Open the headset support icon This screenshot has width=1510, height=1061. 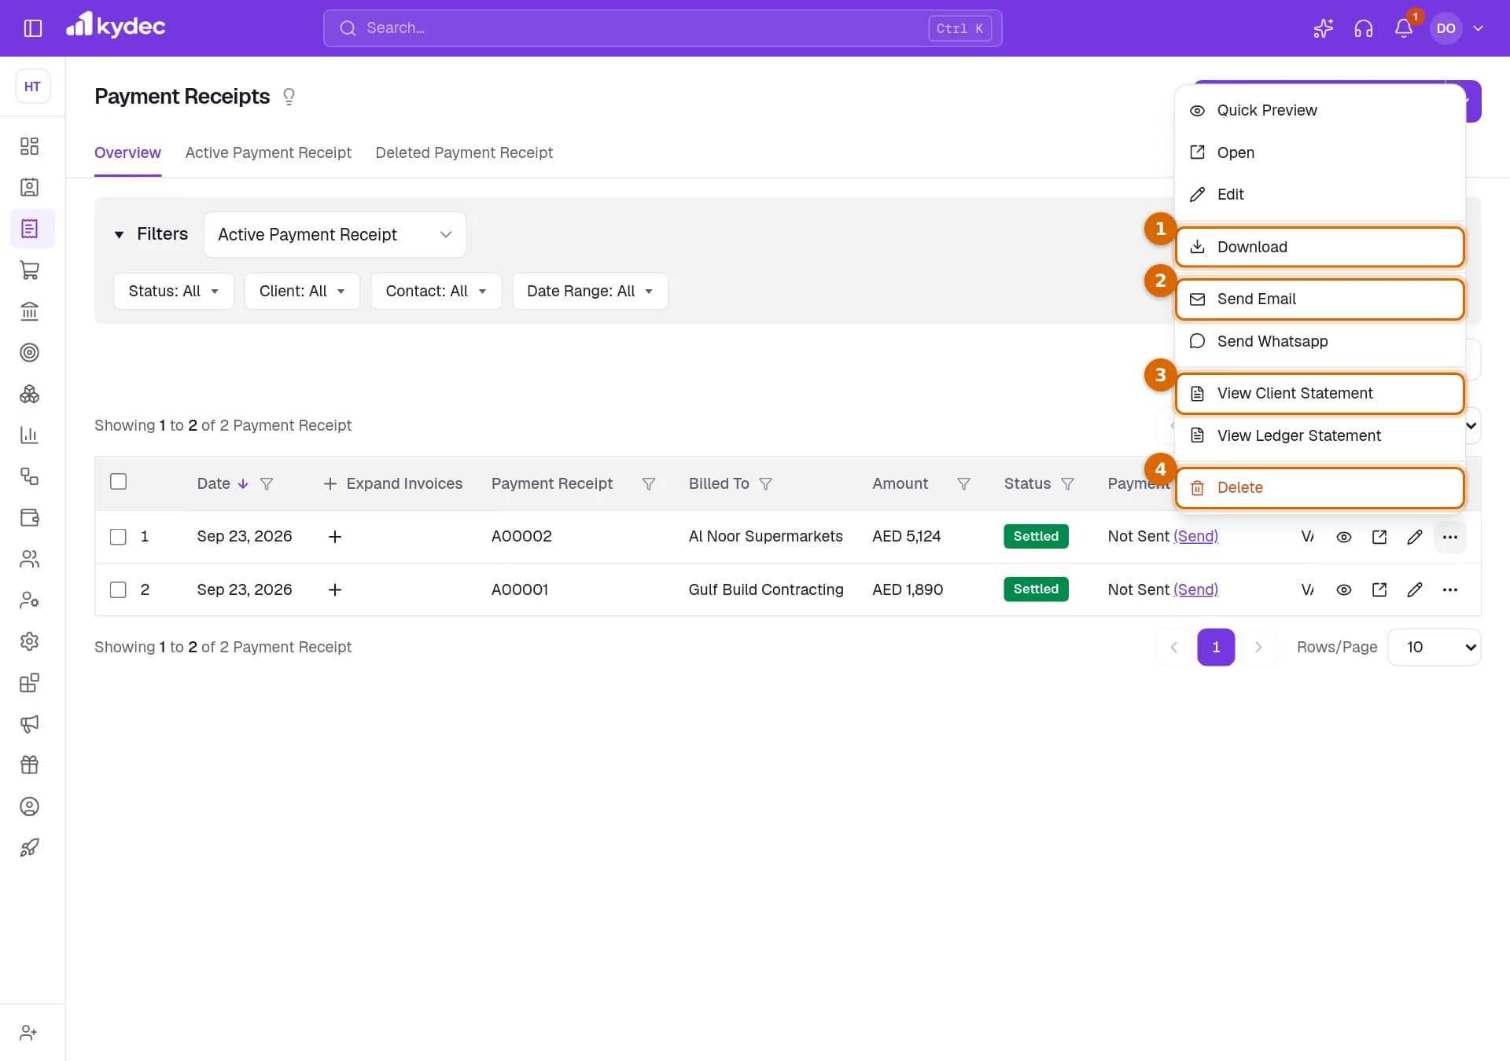(x=1364, y=28)
